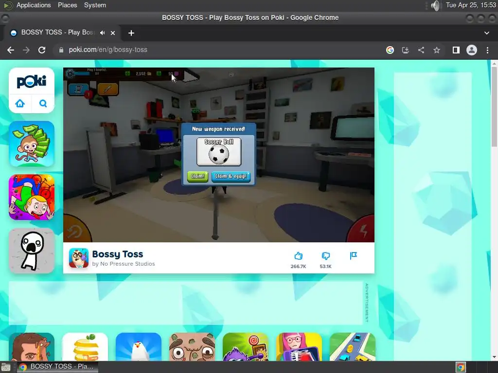Open the purple monster lollipop game thumbnail
The width and height of the screenshot is (498, 373).
[x=246, y=347]
